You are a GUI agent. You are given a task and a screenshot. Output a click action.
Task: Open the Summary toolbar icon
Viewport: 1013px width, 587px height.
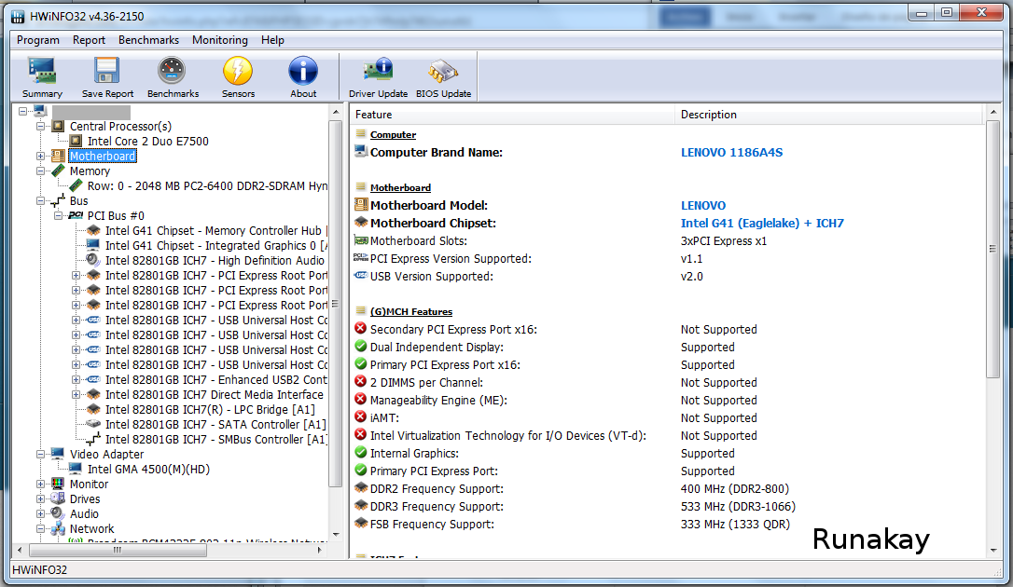42,77
